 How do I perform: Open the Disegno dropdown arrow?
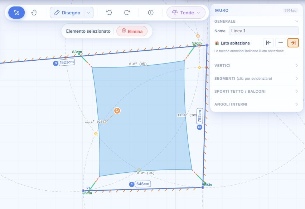(88, 13)
